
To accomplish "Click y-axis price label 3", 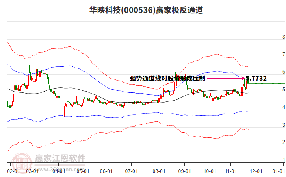I will tap(284, 125).
